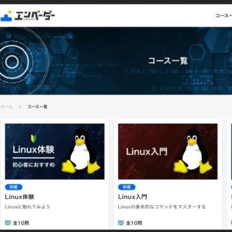Click 全10問 under the Linux入門 card
This screenshot has width=232, height=232.
(x=134, y=223)
